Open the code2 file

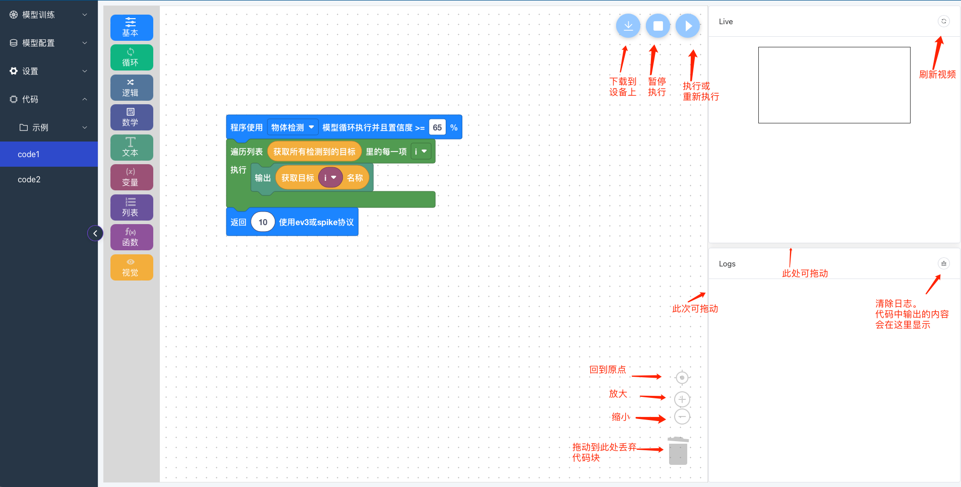pyautogui.click(x=29, y=179)
